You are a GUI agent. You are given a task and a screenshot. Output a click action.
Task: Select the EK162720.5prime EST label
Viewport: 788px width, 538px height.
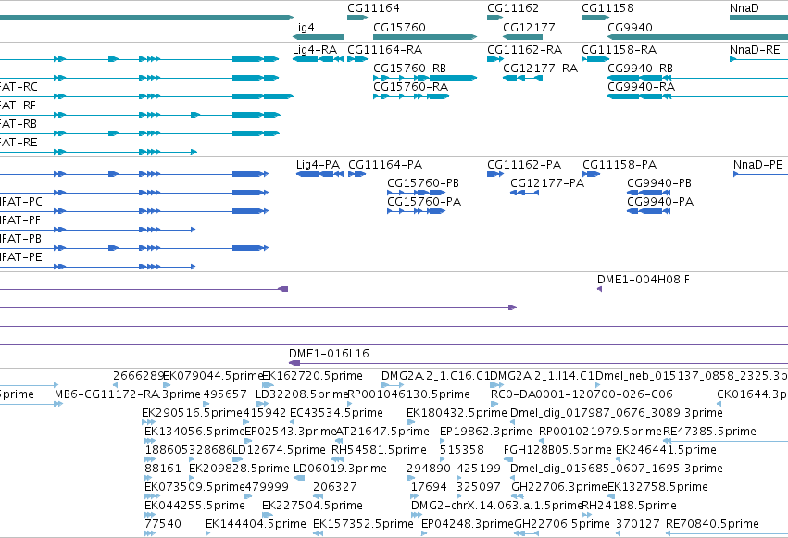313,376
